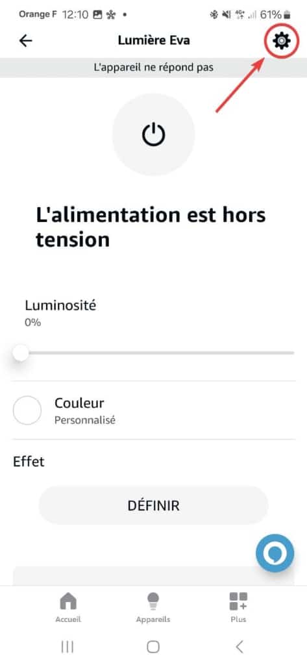The image size is (307, 665).
Task: Open the Couleur Personnalisé row
Action: tap(153, 410)
